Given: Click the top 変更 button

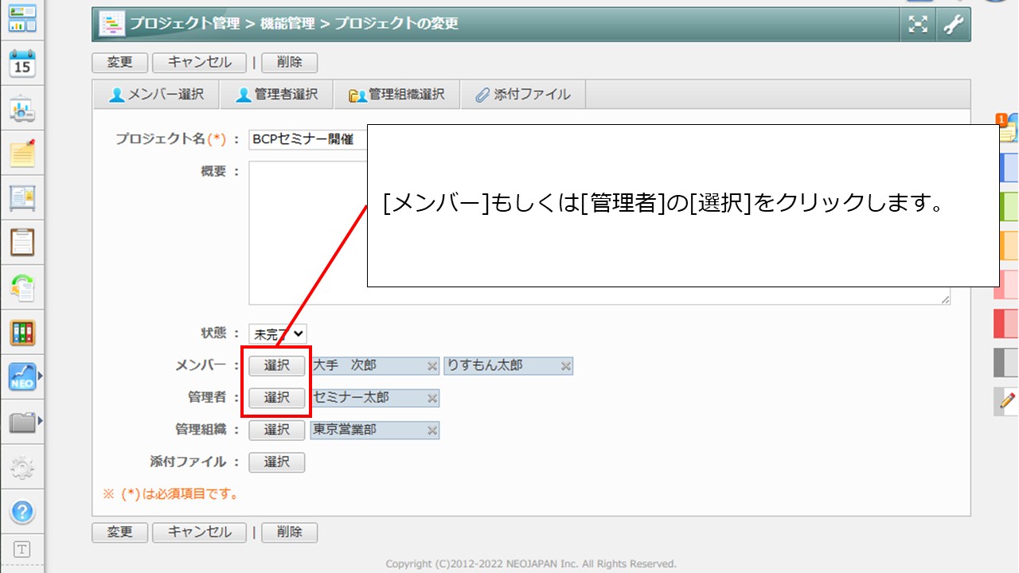Looking at the screenshot, I should (x=119, y=62).
